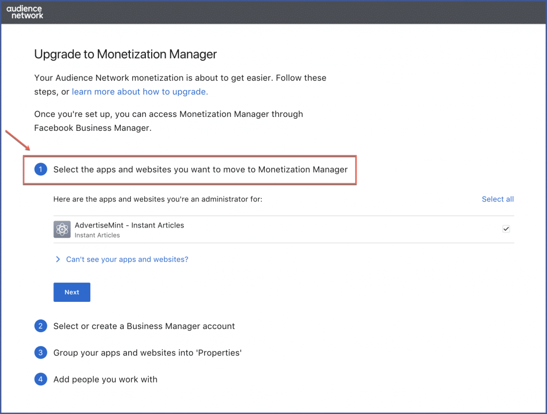
Task: Expand the Can't see your apps and websites chevron
Action: [x=58, y=260]
